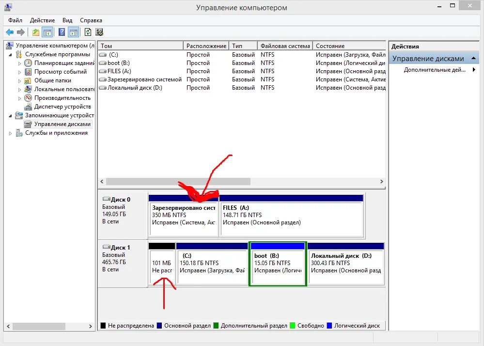Screen dimensions: 484x346
Task: Select Производительность in the tree
Action: pos(62,98)
